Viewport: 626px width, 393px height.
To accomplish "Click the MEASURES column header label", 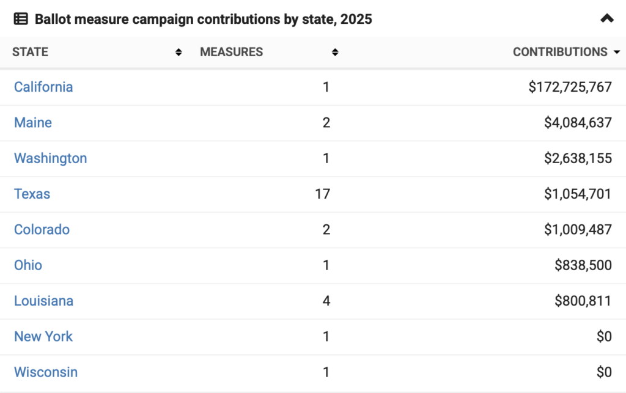I will point(232,53).
